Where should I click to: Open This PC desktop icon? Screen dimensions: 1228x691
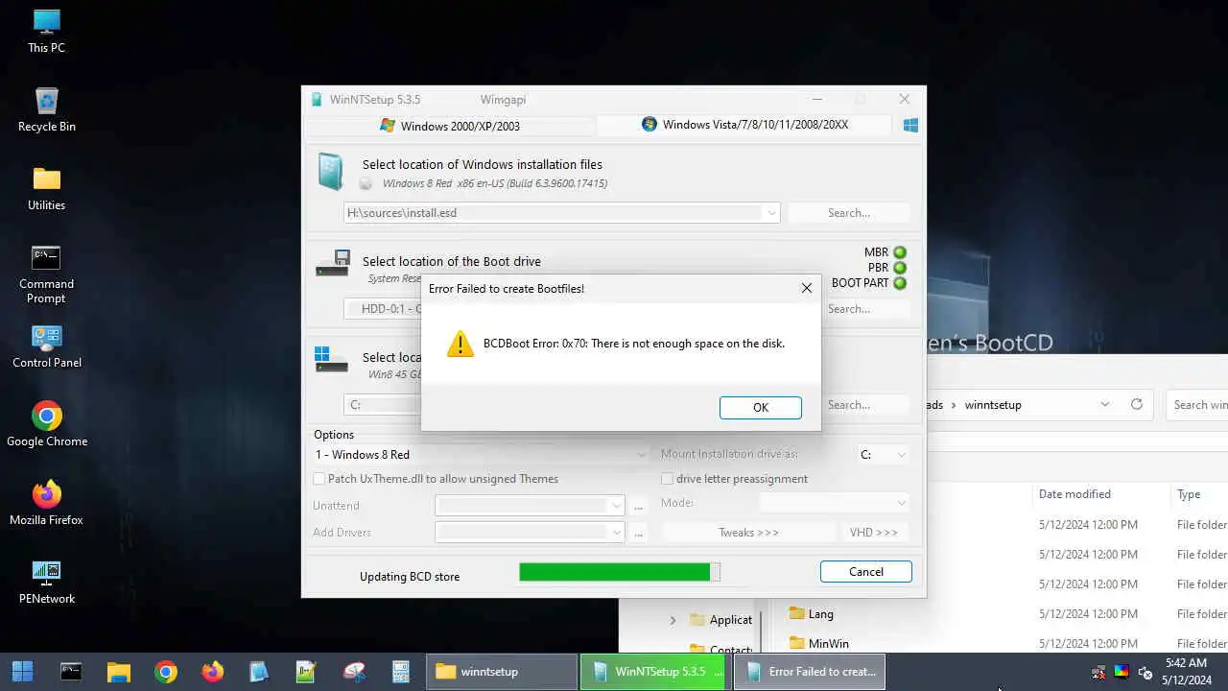pos(46,31)
